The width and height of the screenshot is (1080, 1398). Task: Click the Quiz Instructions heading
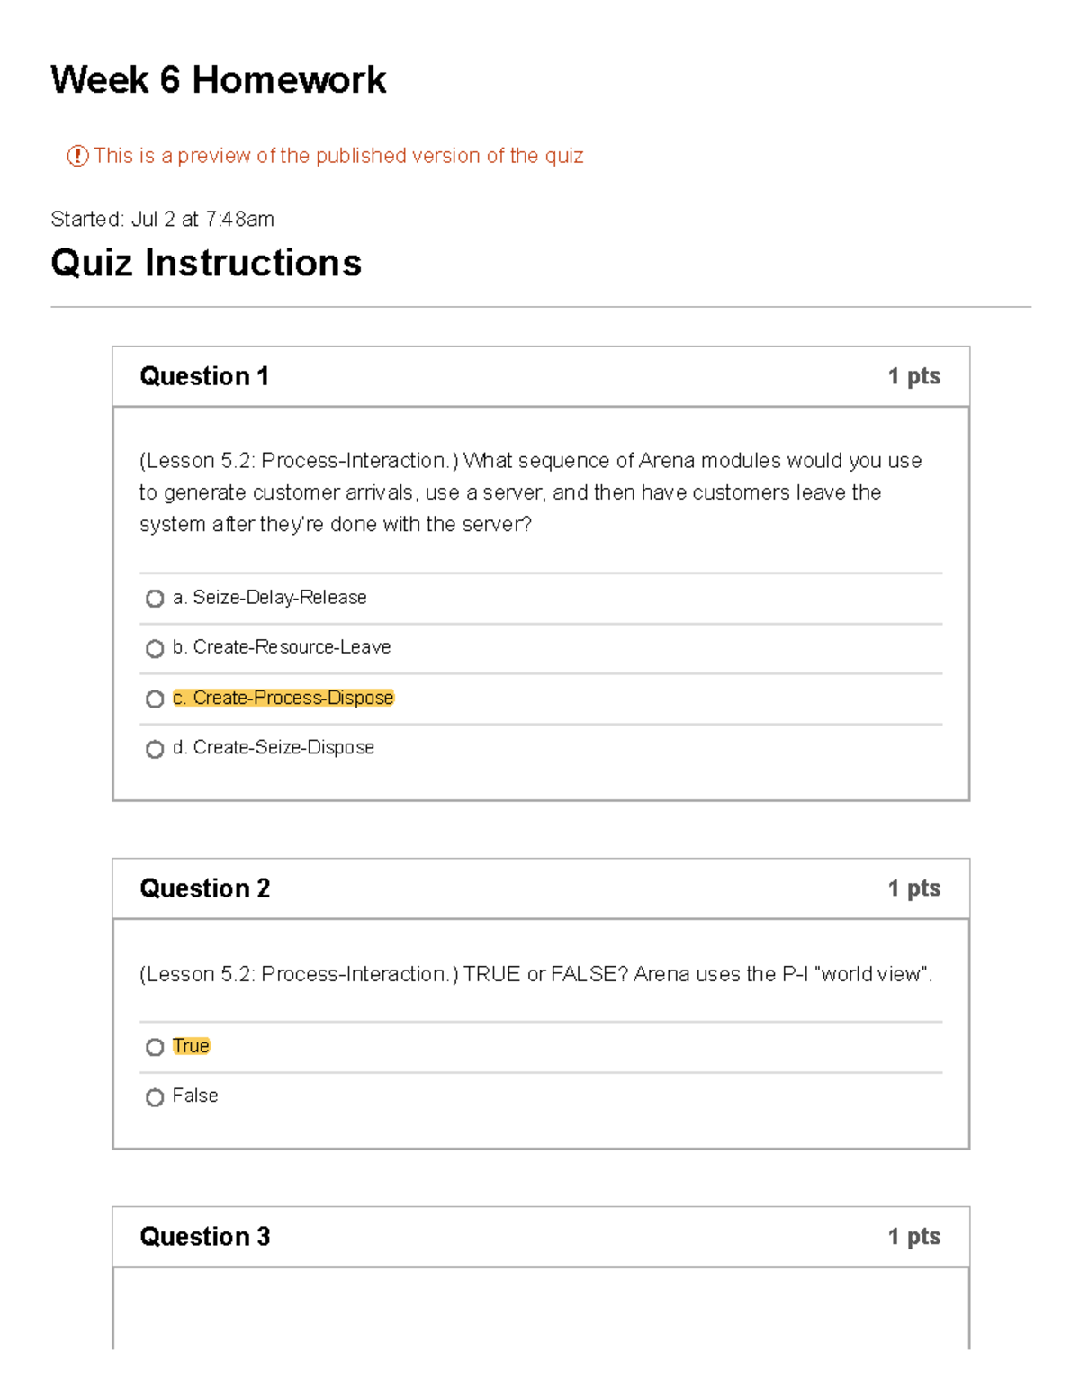click(205, 263)
